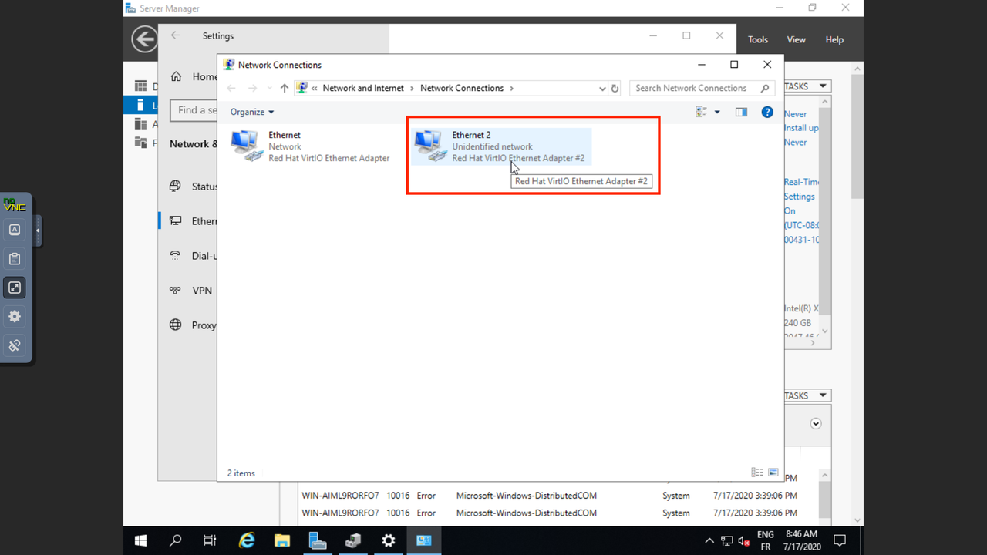987x555 pixels.
Task: Disconnect the noVNC session
Action: tap(15, 345)
